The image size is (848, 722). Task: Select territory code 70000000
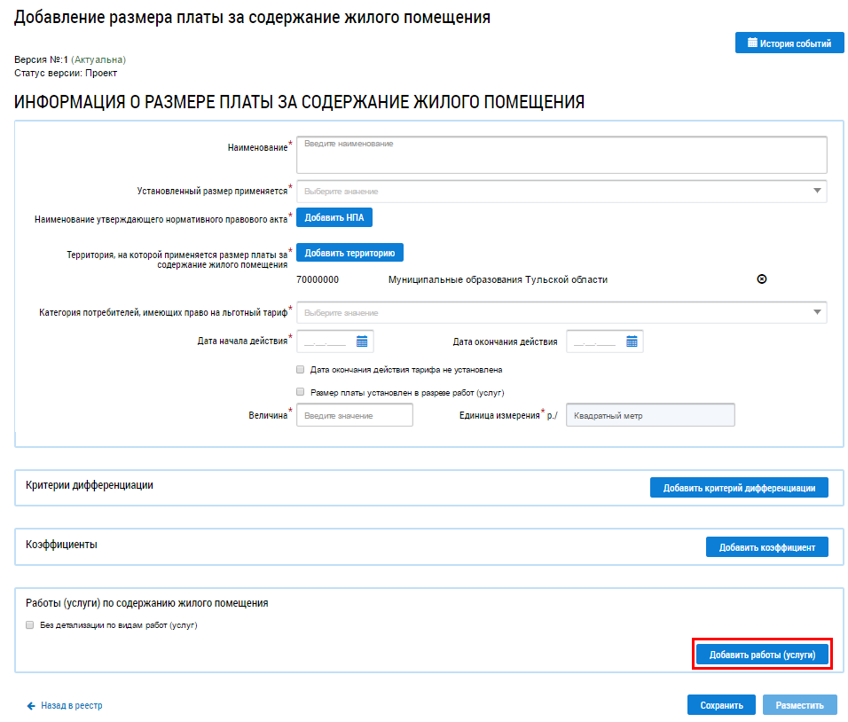pos(318,279)
